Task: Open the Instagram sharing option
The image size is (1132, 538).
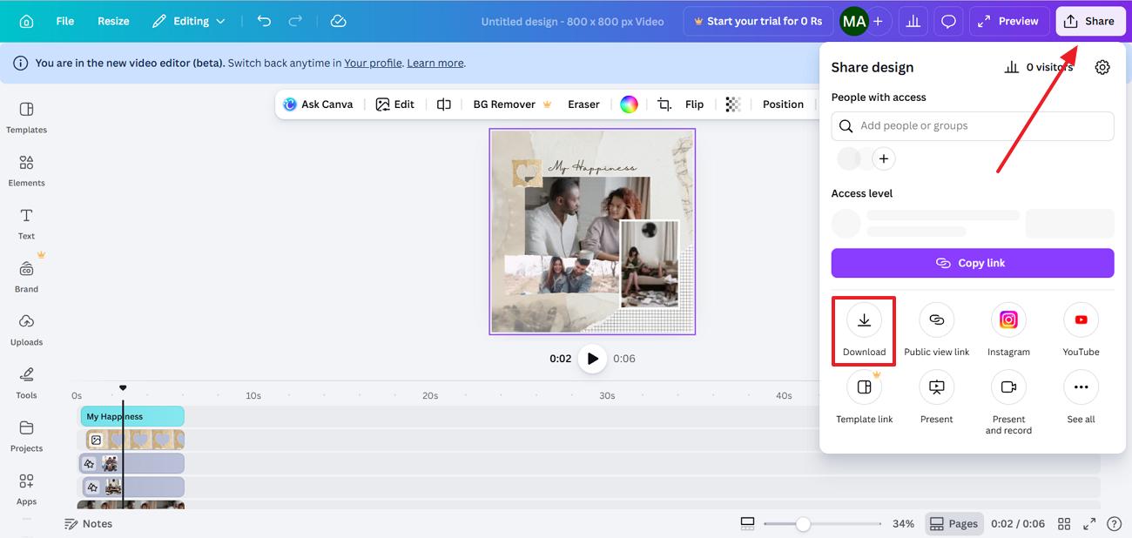Action: pos(1008,319)
